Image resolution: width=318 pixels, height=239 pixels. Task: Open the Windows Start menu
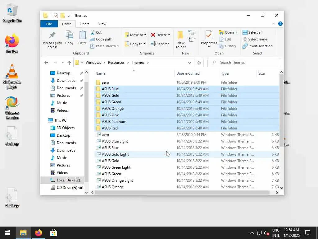tap(8, 233)
